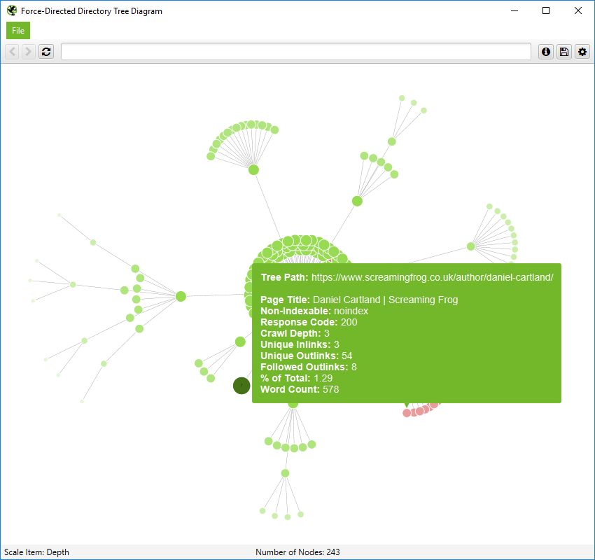Maximize the diagram window
The height and width of the screenshot is (560, 595).
[x=546, y=10]
